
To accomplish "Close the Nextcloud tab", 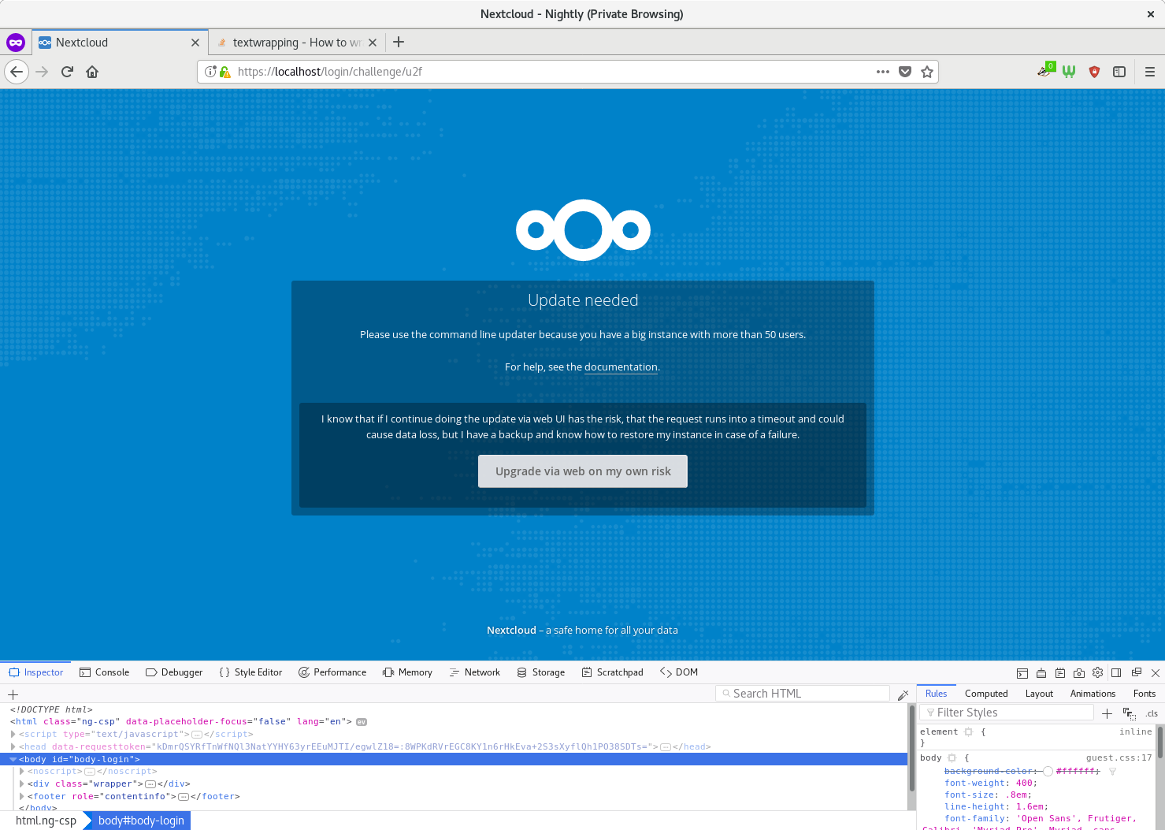I will pos(195,43).
